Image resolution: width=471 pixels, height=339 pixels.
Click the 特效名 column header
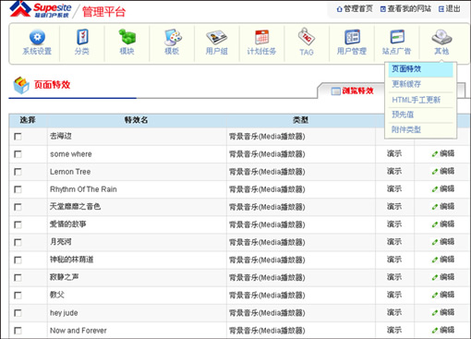click(137, 120)
